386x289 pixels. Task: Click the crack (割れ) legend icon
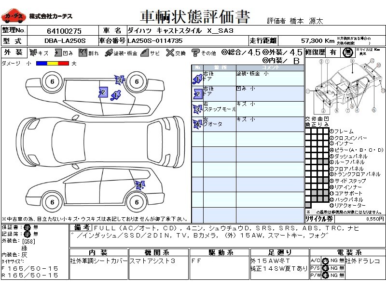(x=83, y=53)
